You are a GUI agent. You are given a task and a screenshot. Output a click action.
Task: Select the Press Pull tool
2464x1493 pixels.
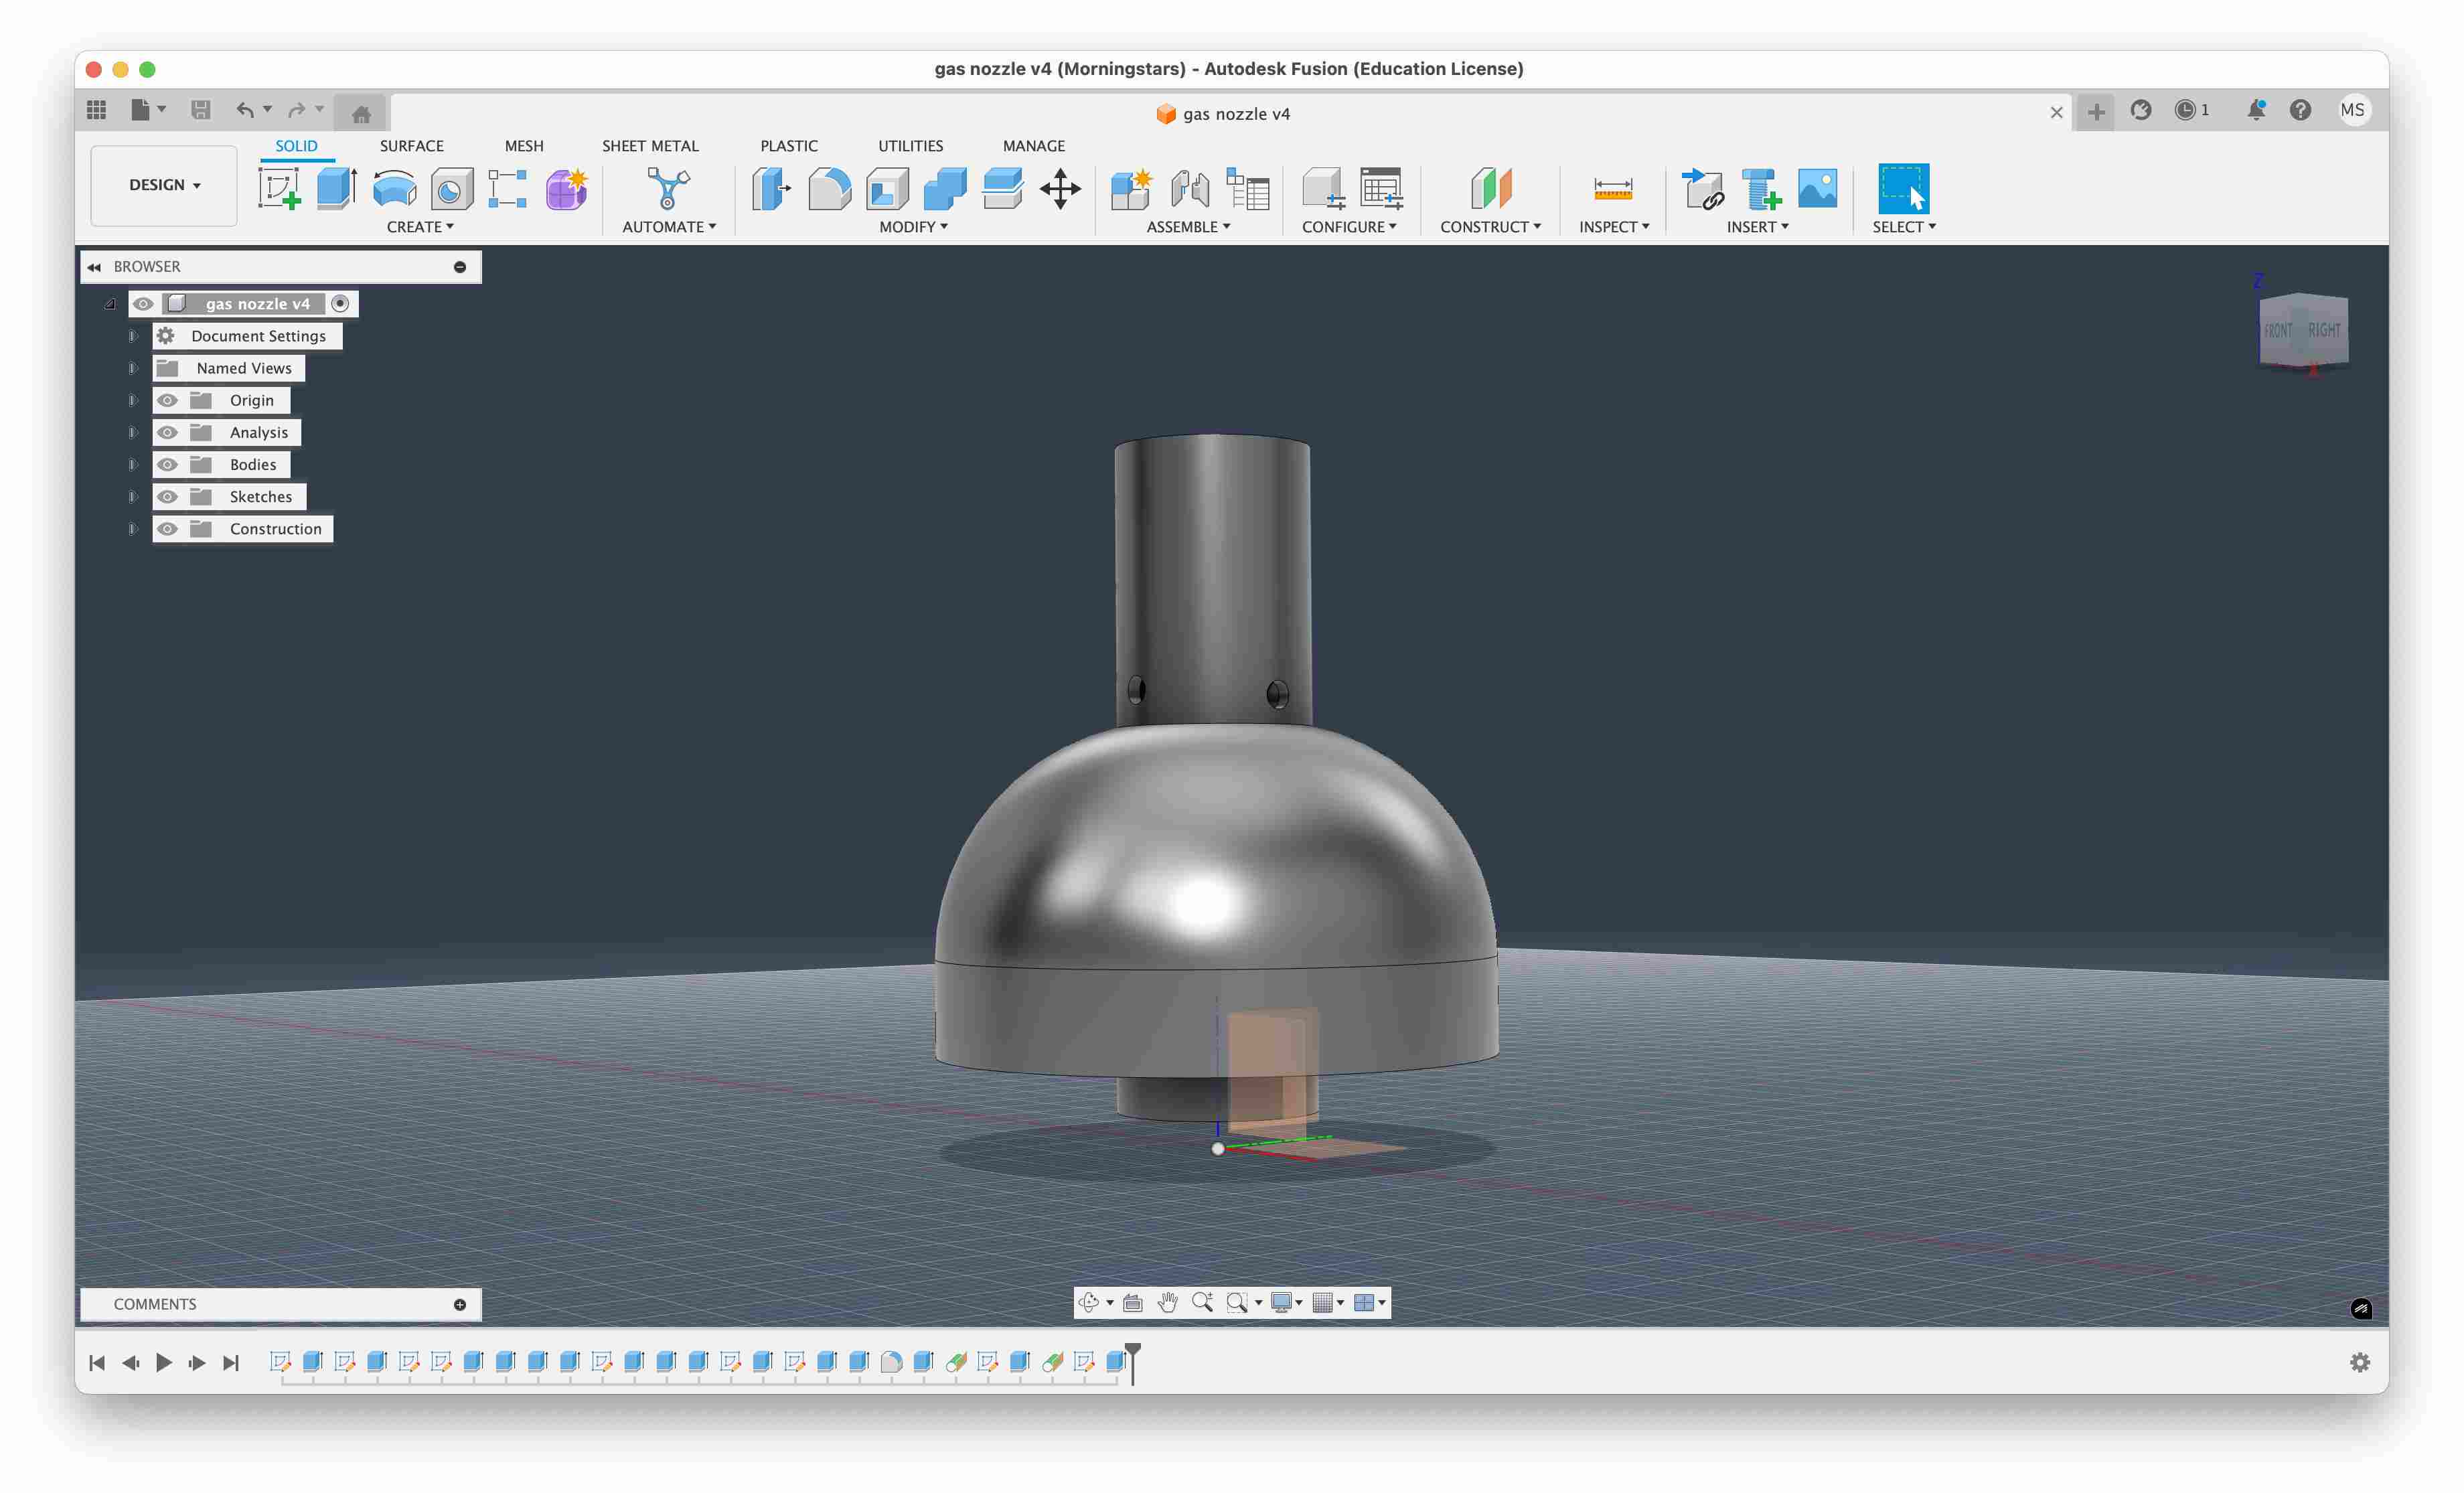point(771,188)
